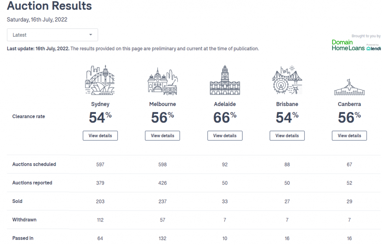Select the Melbourne city name heading
The height and width of the screenshot is (245, 382).
[x=163, y=104]
